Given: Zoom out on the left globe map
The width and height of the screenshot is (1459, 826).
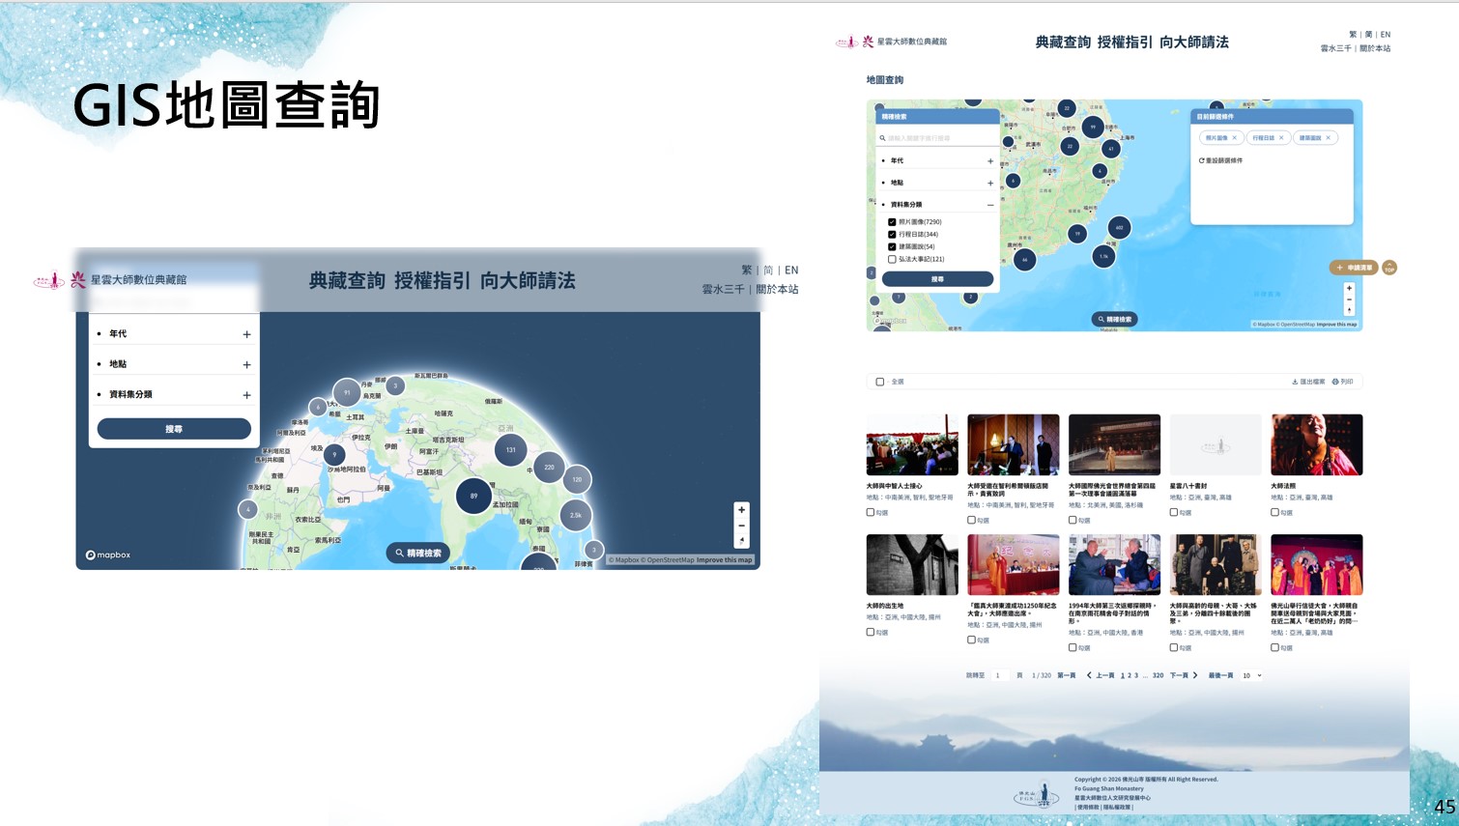Looking at the screenshot, I should click(741, 526).
